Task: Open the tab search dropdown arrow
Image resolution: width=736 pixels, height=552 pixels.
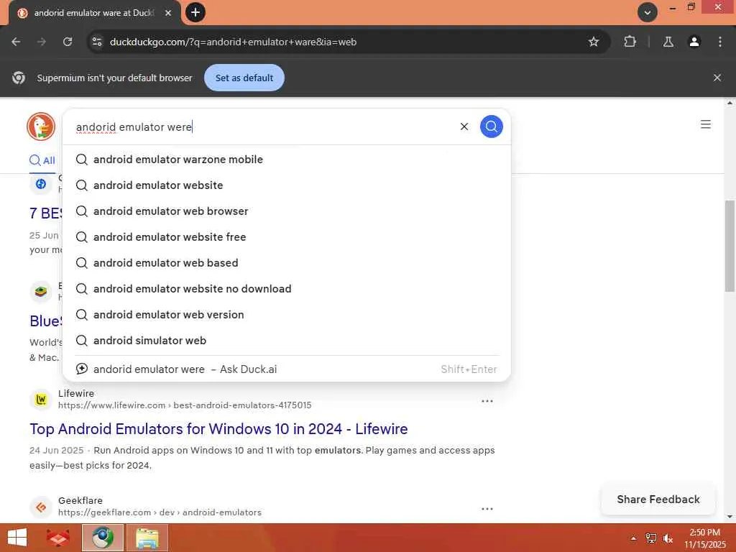Action: pyautogui.click(x=647, y=12)
